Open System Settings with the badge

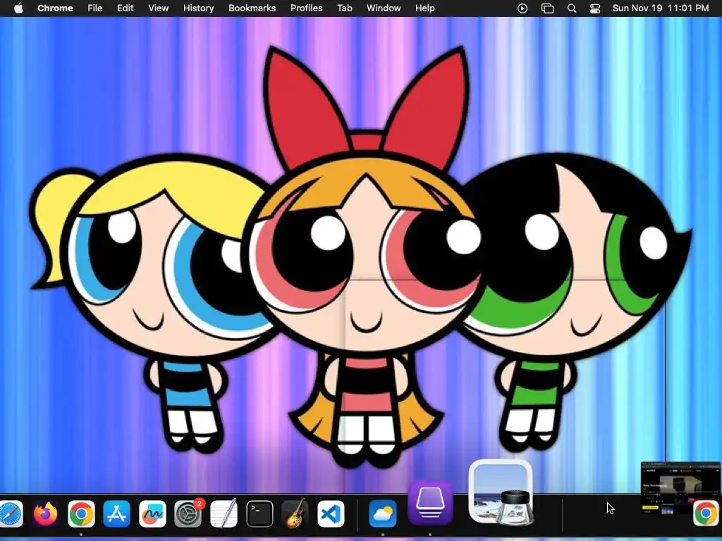[188, 513]
